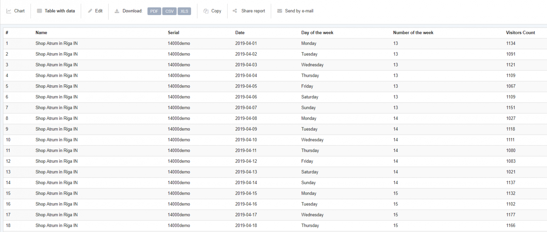The width and height of the screenshot is (547, 232).
Task: Sort by Visitors Count column header
Action: coord(520,33)
